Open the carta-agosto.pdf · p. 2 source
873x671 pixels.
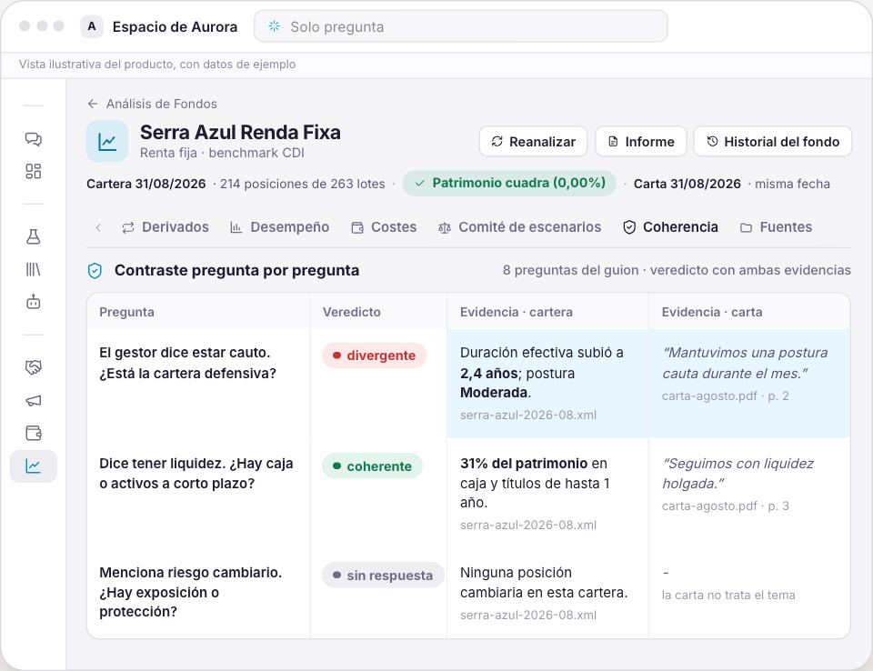pos(726,396)
